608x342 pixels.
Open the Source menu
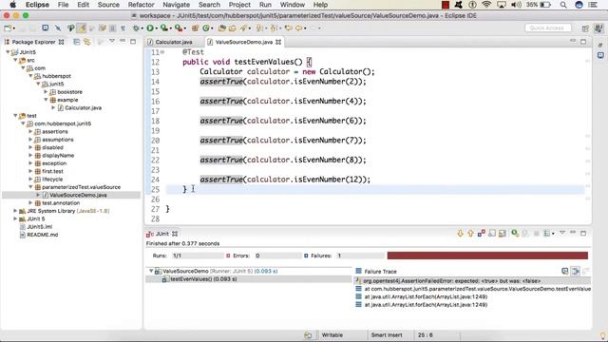click(x=108, y=5)
